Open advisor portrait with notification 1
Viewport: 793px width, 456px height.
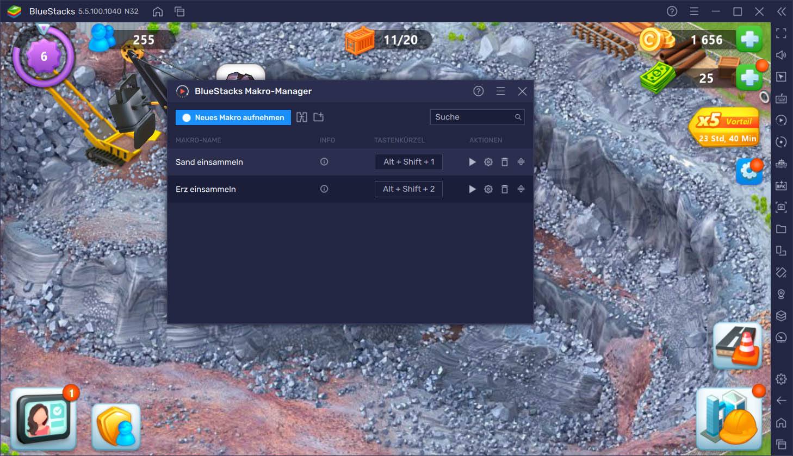tap(44, 418)
